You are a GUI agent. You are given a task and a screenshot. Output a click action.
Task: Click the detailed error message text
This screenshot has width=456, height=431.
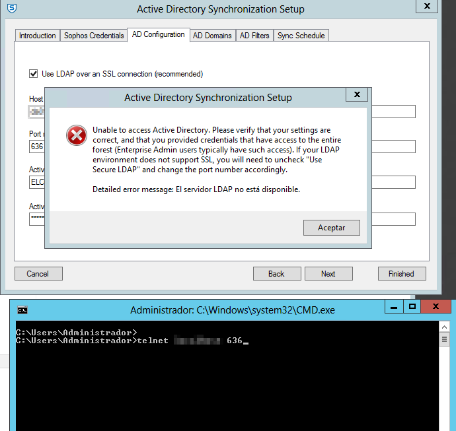[x=196, y=189]
